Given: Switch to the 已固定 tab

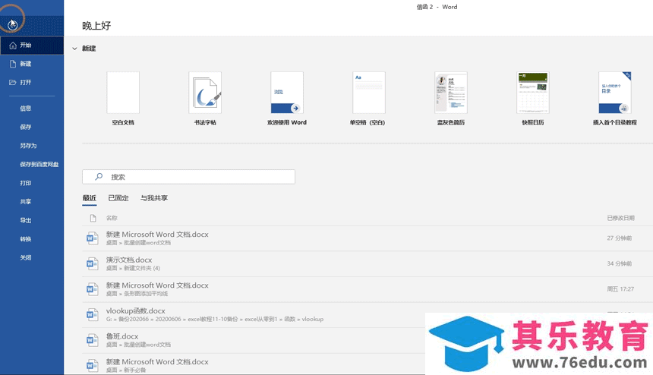Looking at the screenshot, I should click(118, 198).
